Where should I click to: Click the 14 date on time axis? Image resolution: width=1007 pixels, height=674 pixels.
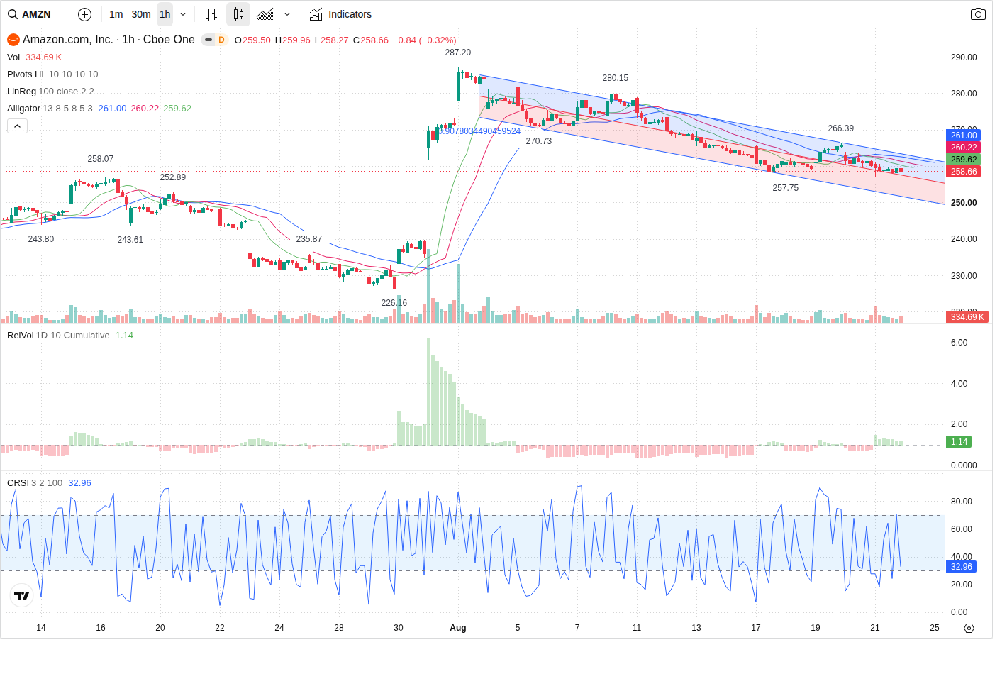(41, 628)
